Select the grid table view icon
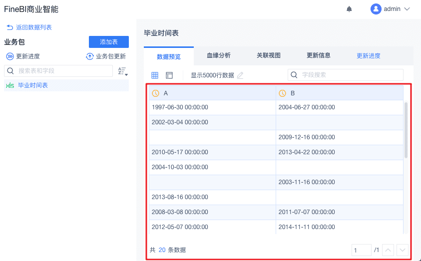421x261 pixels. click(155, 75)
